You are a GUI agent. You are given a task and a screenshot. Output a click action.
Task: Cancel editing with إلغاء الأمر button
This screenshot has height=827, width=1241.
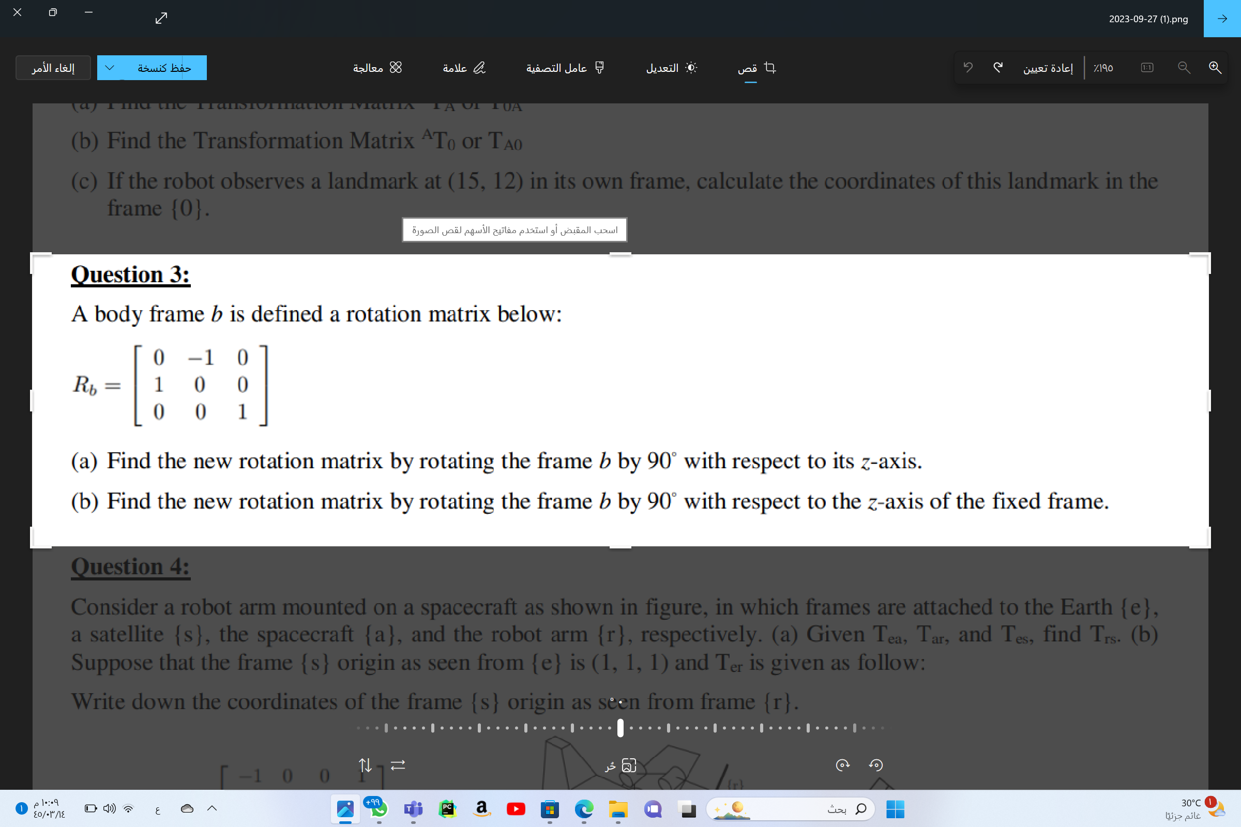tap(53, 68)
